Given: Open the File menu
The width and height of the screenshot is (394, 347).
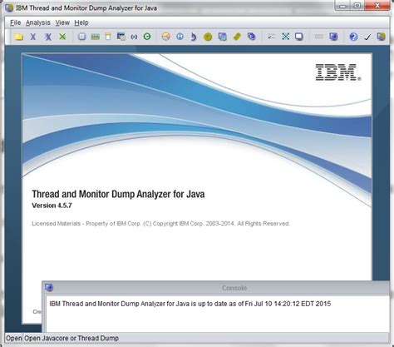Looking at the screenshot, I should 15,22.
